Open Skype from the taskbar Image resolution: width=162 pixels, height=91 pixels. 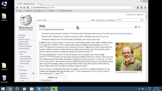coord(39,89)
